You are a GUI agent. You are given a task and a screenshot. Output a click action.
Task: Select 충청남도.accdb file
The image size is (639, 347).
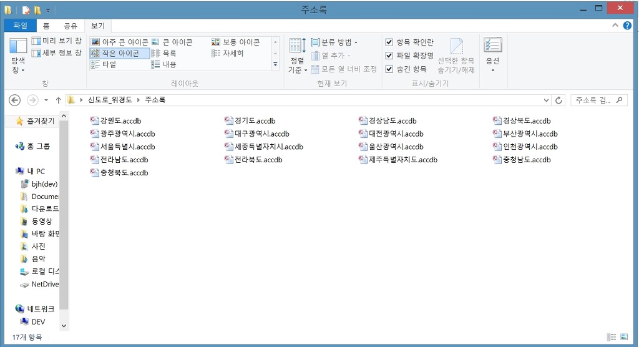coord(522,160)
